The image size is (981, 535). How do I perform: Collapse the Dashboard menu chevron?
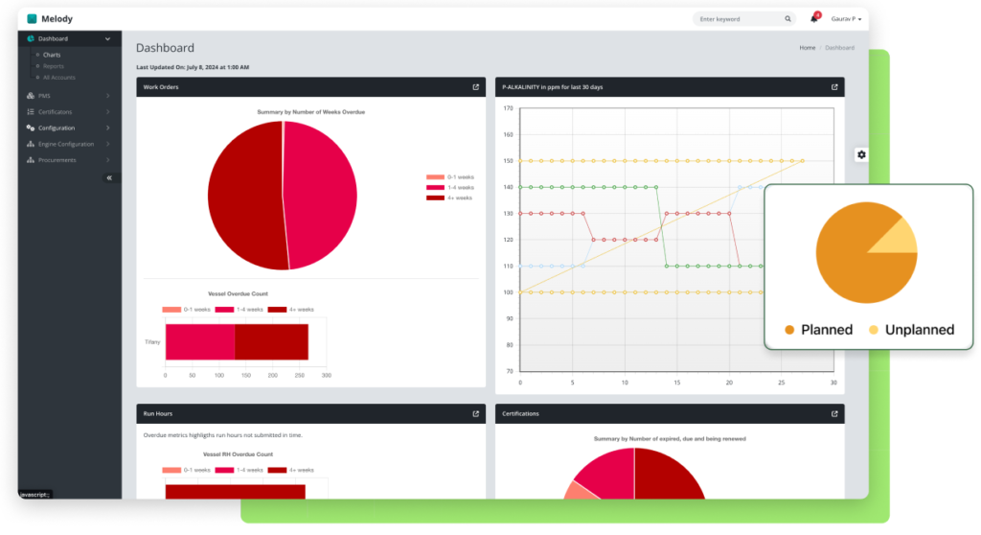[107, 39]
